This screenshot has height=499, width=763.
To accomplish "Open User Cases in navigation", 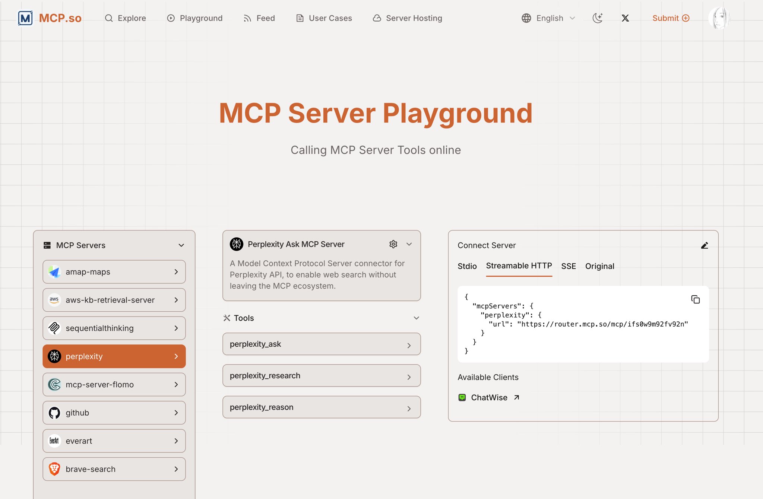I will tap(324, 18).
